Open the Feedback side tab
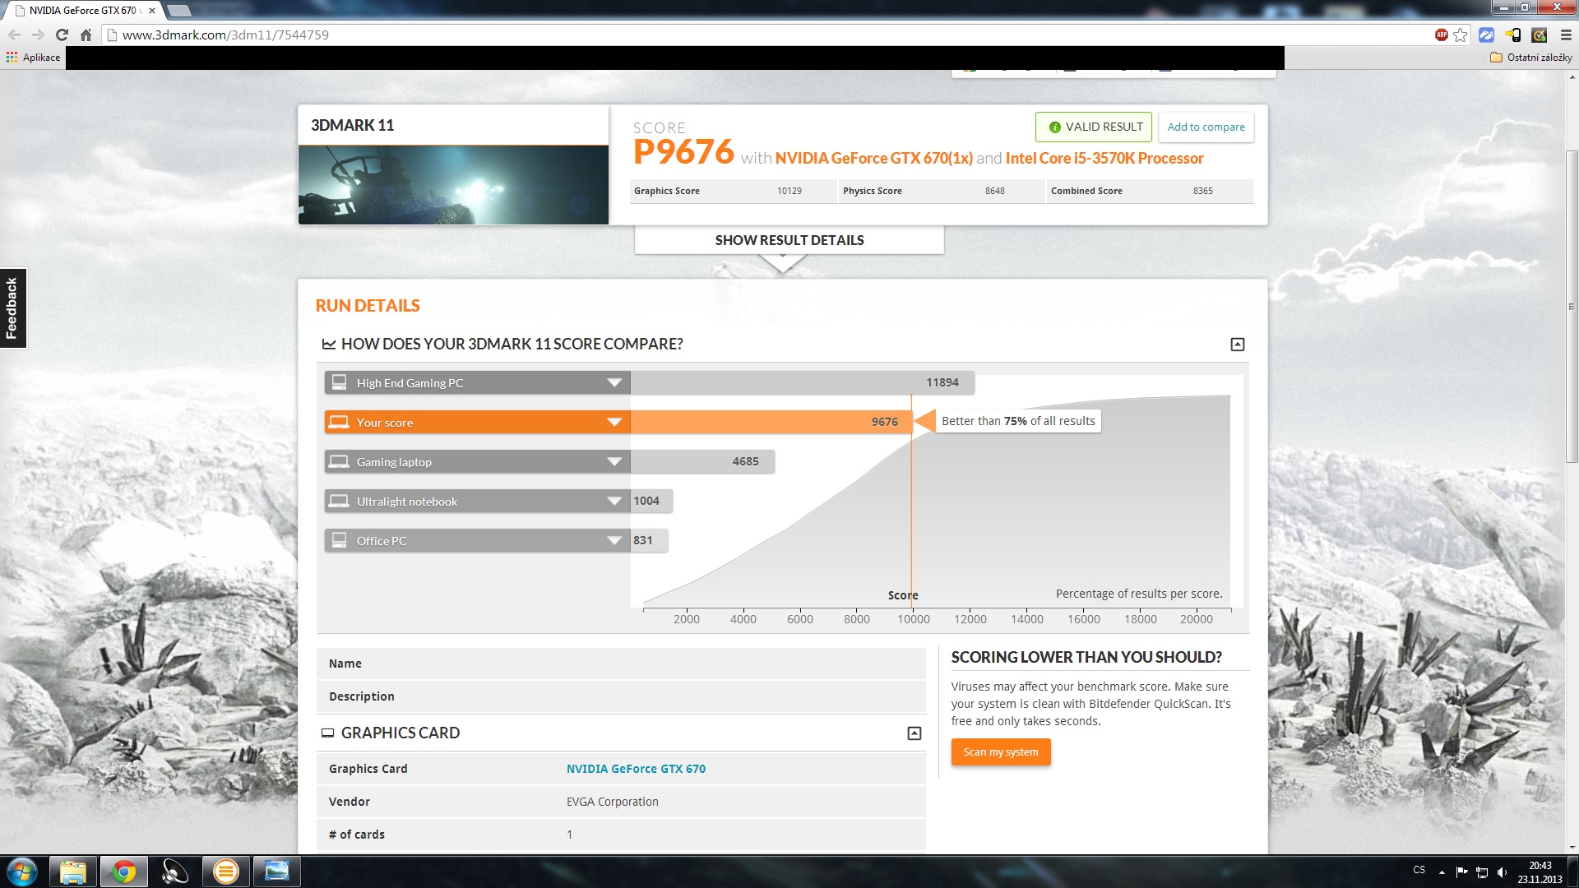 pos(12,308)
